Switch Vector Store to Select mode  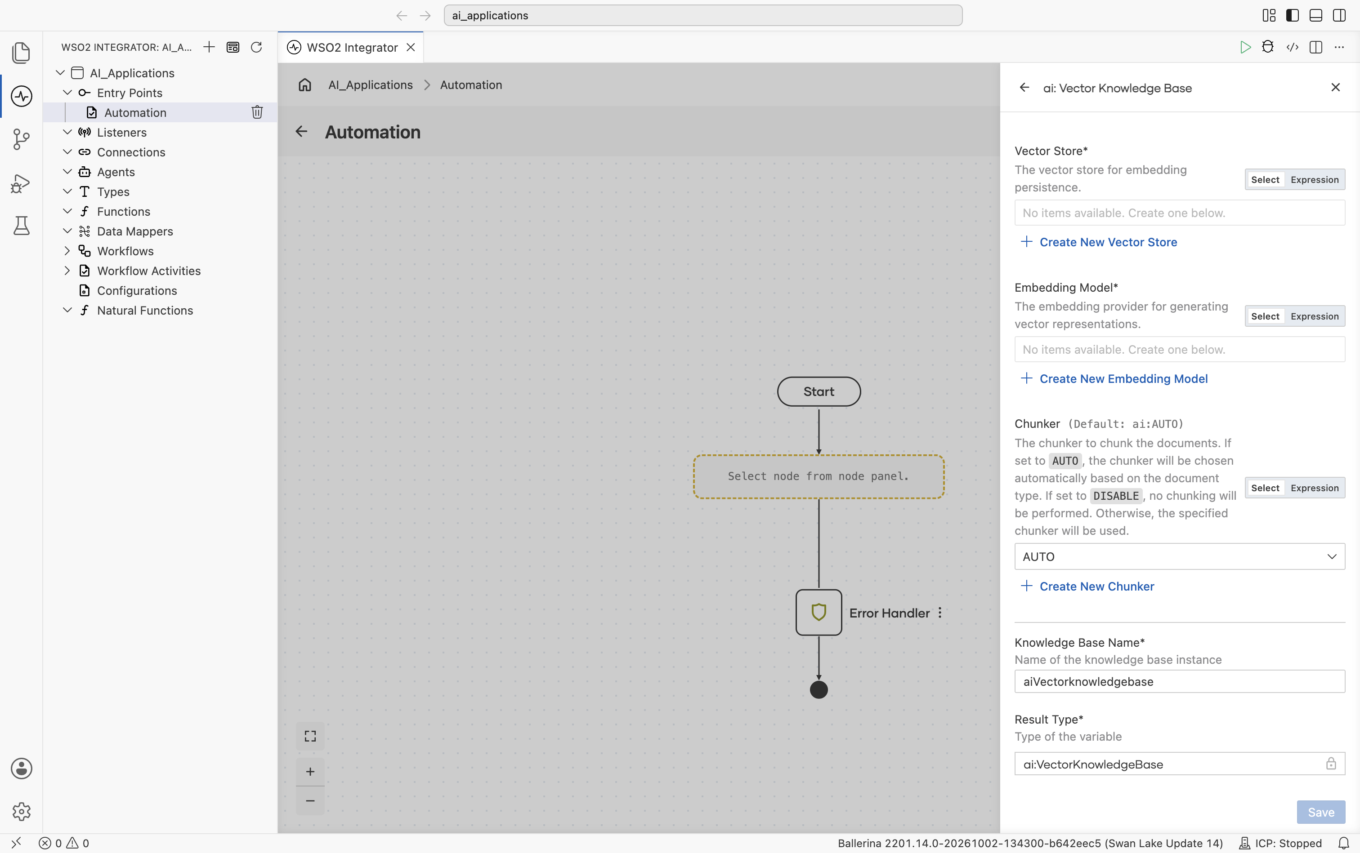coord(1265,180)
